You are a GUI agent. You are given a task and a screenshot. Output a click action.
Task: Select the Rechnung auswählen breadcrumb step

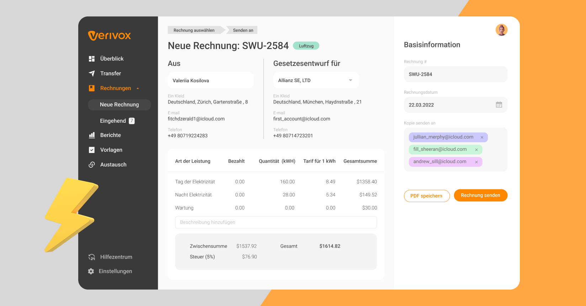click(x=194, y=30)
